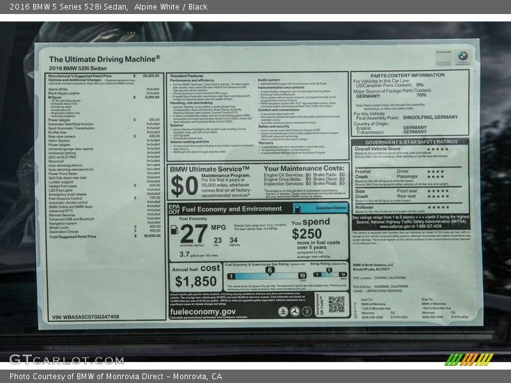Image resolution: width=511 pixels, height=383 pixels.
Task: Click 'PARTS CONTENT INFORMATION' heading
Action: [x=408, y=75]
